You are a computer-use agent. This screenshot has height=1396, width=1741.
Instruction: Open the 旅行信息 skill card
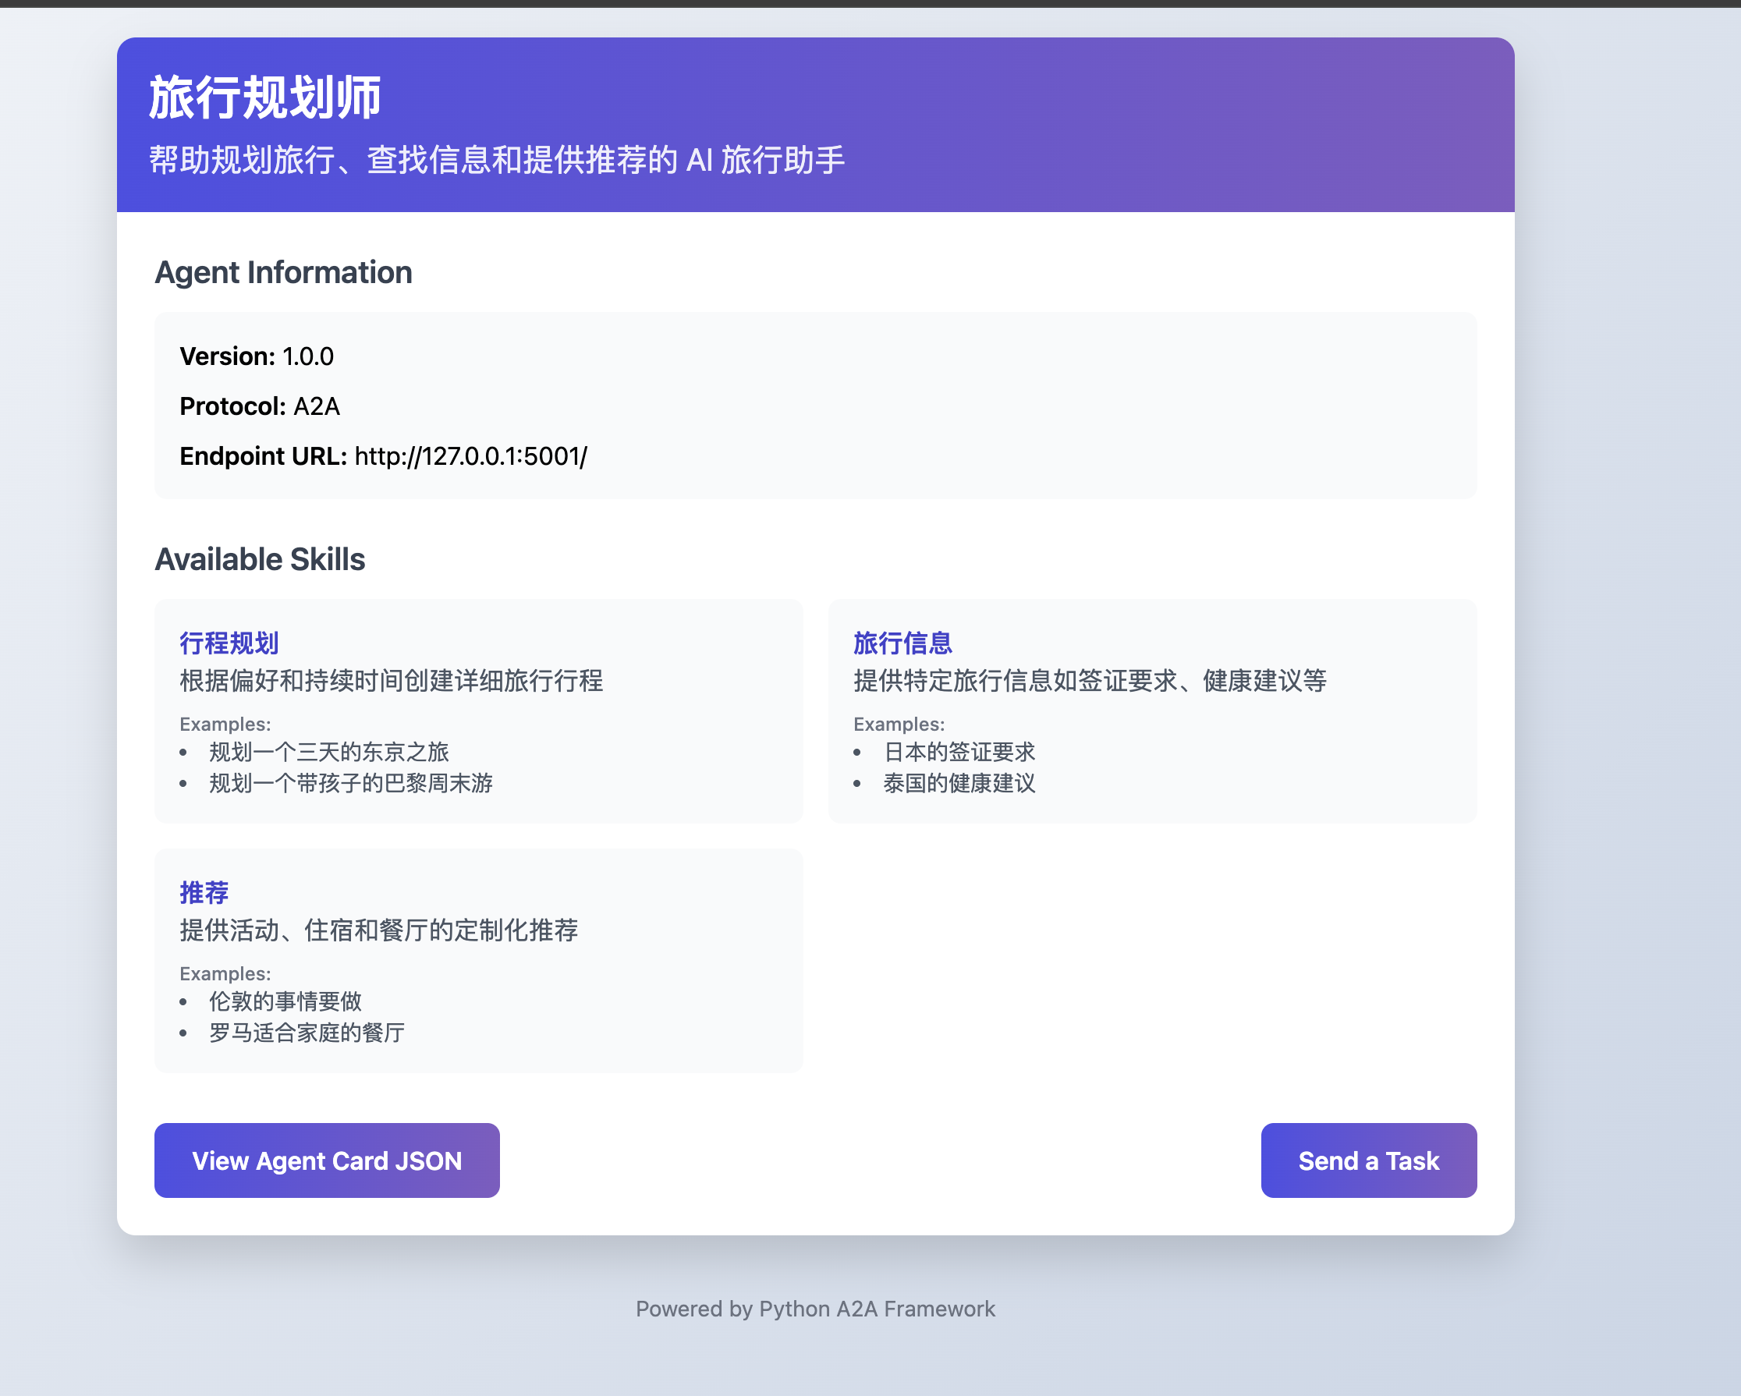click(1152, 712)
